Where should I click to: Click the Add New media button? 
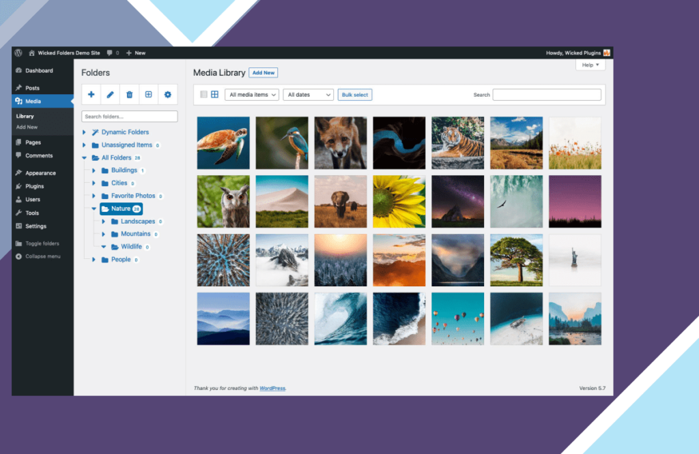tap(263, 72)
